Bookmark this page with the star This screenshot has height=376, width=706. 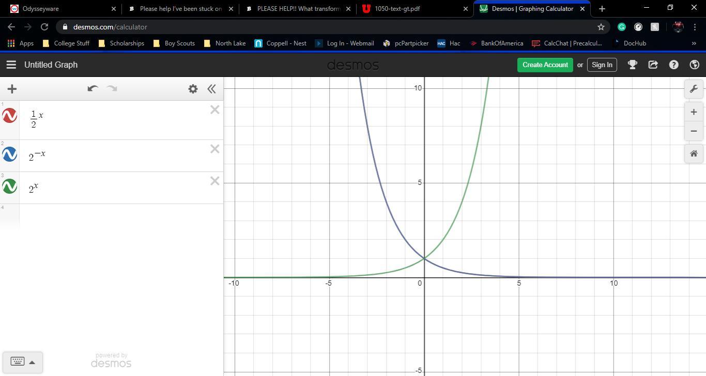point(601,27)
